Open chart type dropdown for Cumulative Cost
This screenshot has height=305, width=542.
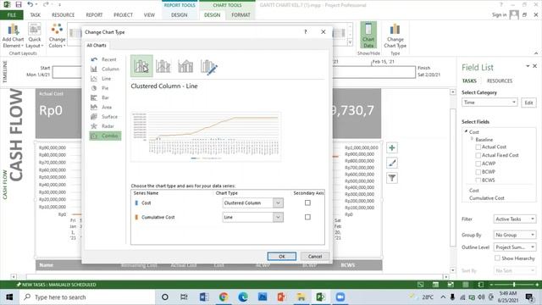click(x=278, y=217)
